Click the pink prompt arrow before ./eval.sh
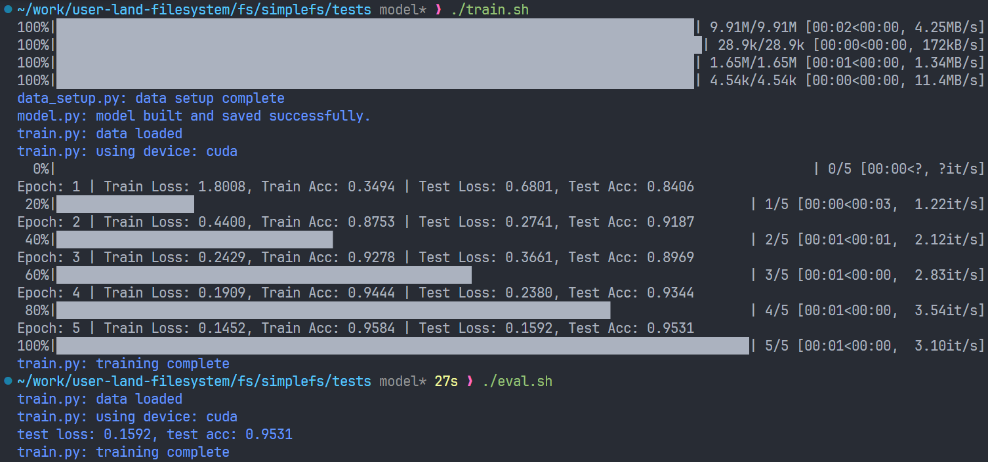Image resolution: width=988 pixels, height=462 pixels. tap(469, 381)
